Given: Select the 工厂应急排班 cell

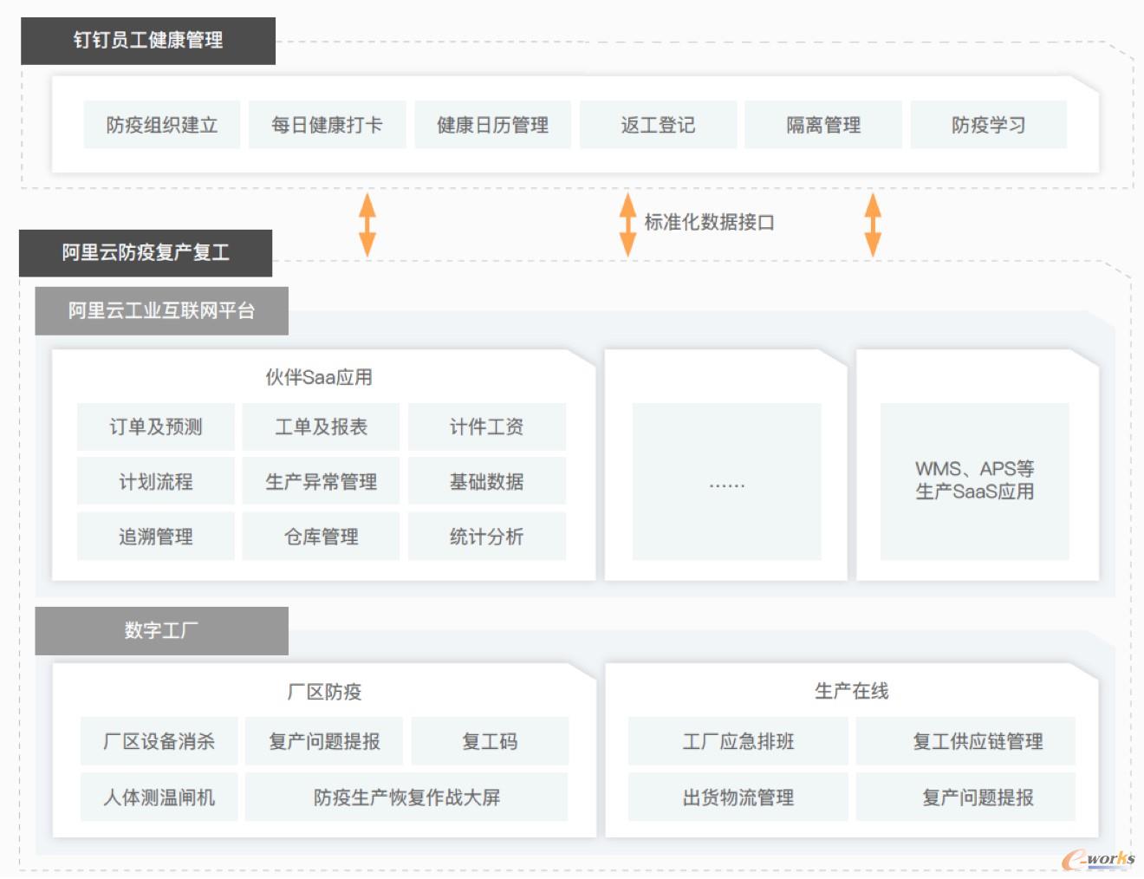Looking at the screenshot, I should [738, 741].
